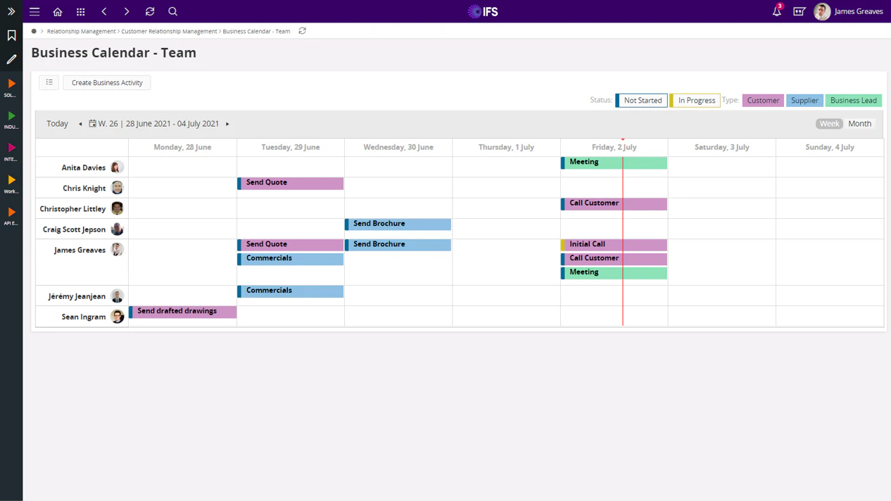The image size is (891, 501).
Task: Open the Relationship Management breadcrumb link
Action: click(x=80, y=31)
